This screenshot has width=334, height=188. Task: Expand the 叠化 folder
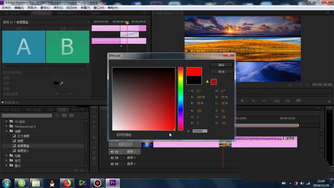[6, 165]
